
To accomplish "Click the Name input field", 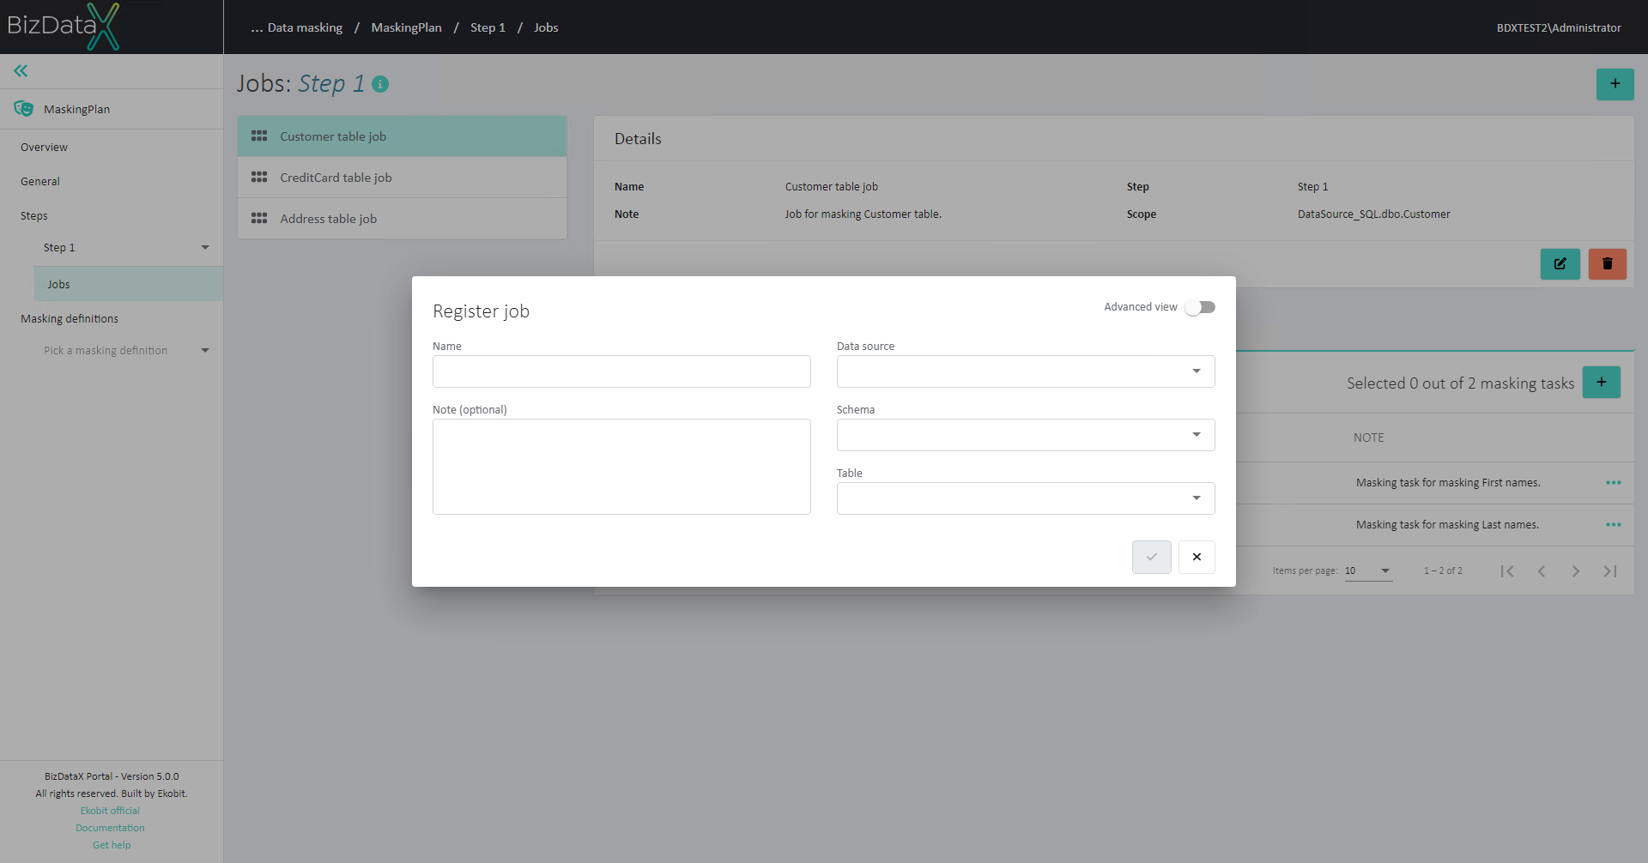I will 621,371.
